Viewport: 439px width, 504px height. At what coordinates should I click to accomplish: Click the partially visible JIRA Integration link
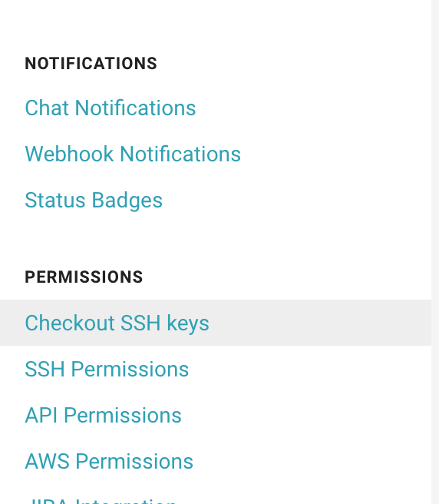click(101, 501)
